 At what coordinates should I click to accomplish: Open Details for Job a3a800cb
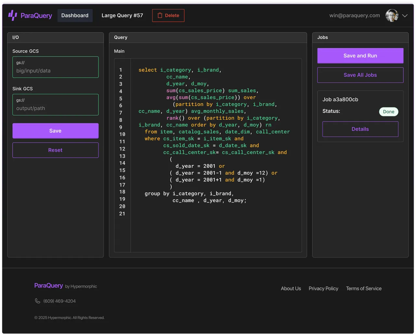360,129
